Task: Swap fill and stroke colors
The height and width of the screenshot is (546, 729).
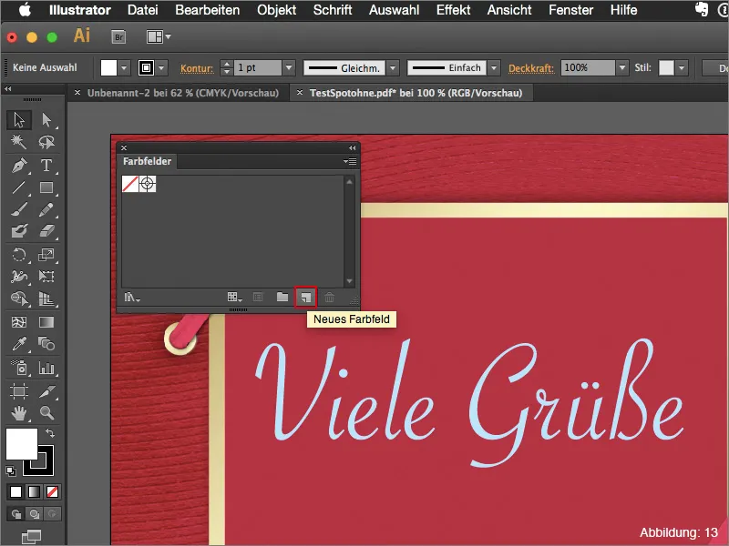Action: point(50,433)
